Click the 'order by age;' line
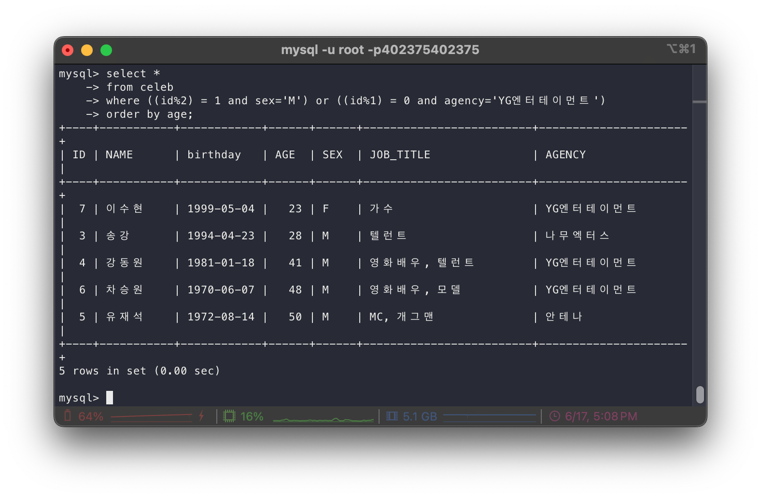 click(150, 114)
